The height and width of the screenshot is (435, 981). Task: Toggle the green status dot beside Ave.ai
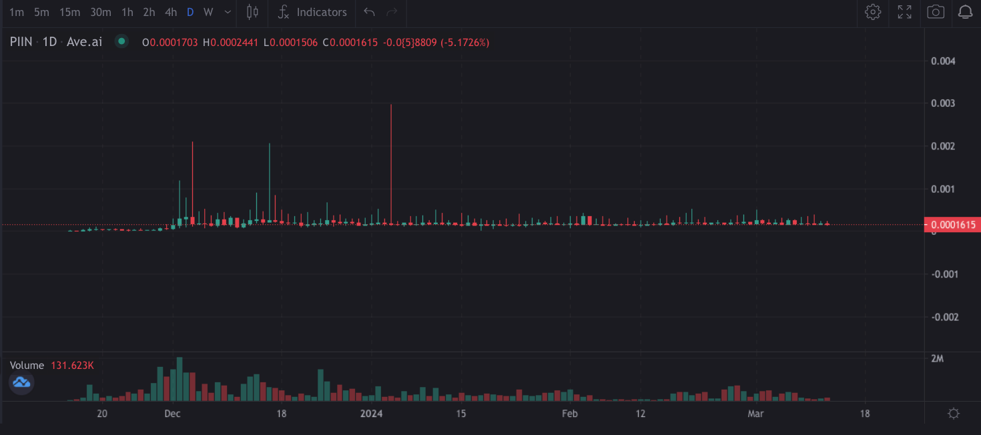[121, 42]
